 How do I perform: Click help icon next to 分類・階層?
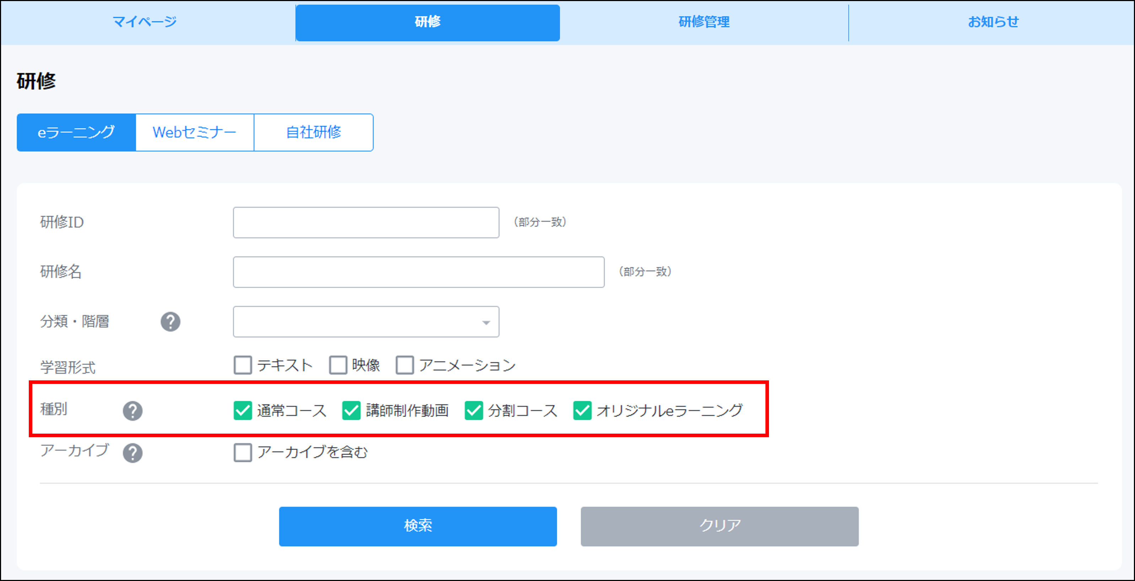pyautogui.click(x=170, y=321)
